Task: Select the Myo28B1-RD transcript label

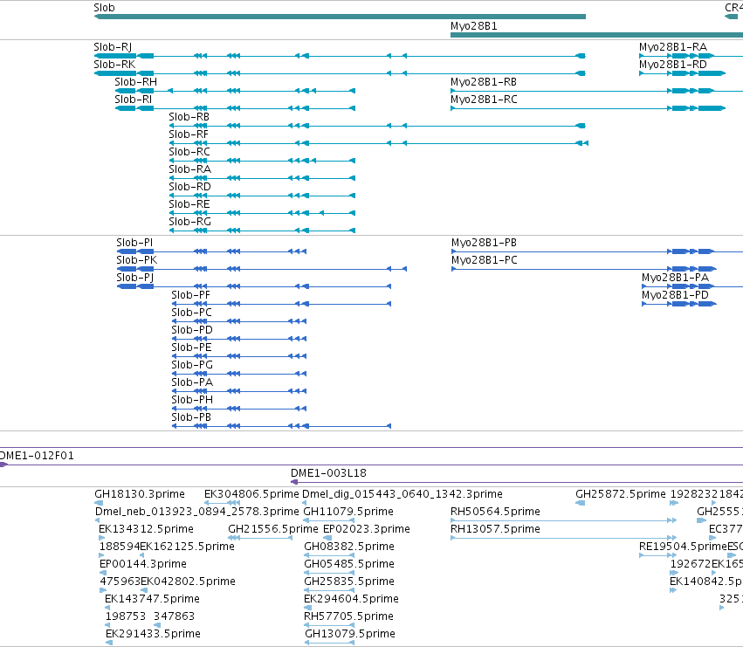Action: pyautogui.click(x=673, y=65)
